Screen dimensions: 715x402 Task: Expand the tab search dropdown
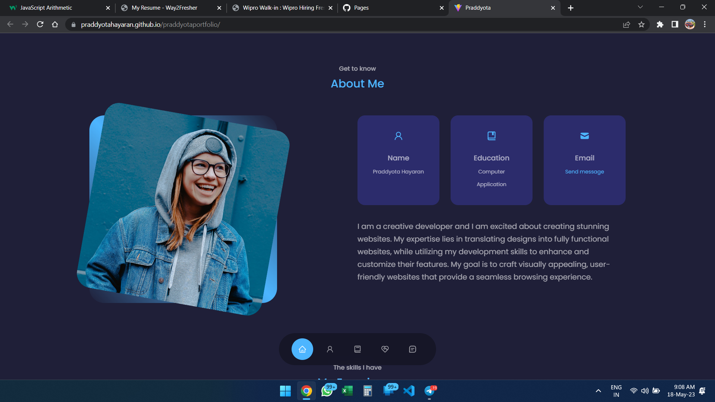(x=640, y=7)
